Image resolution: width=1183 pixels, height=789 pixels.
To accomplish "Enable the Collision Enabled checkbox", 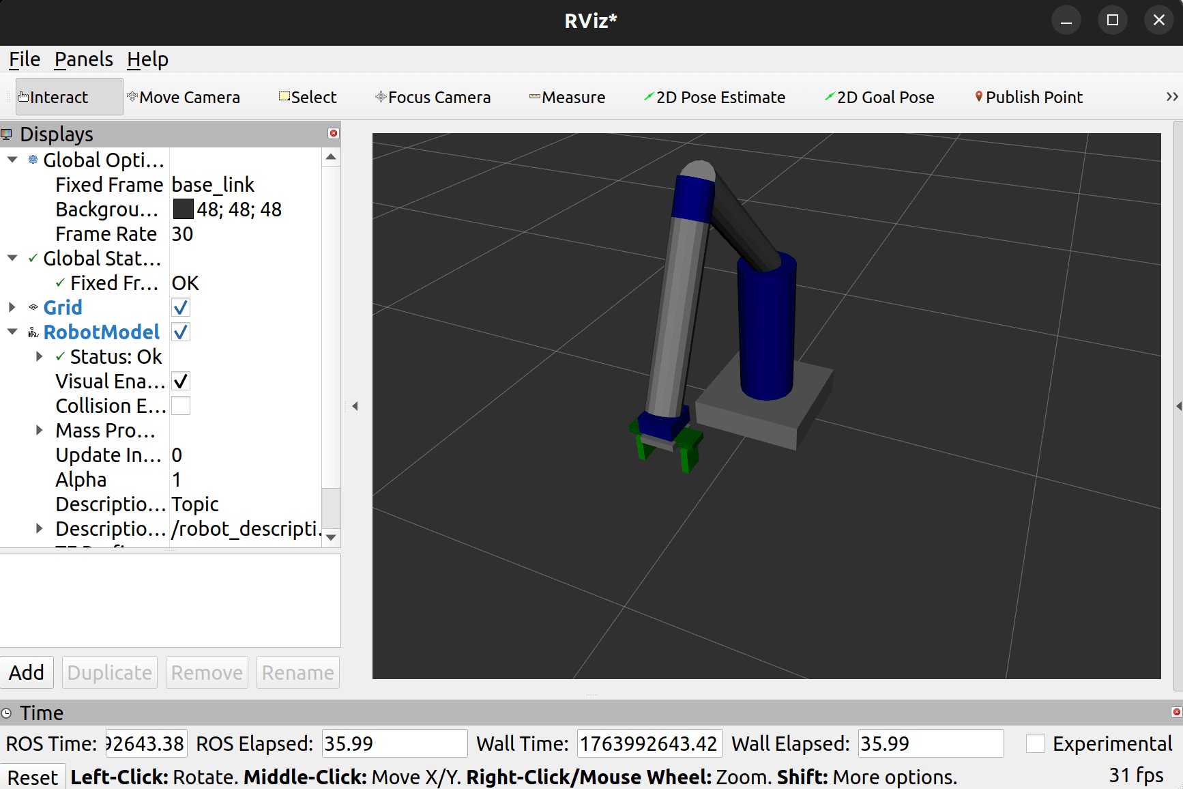I will 181,406.
